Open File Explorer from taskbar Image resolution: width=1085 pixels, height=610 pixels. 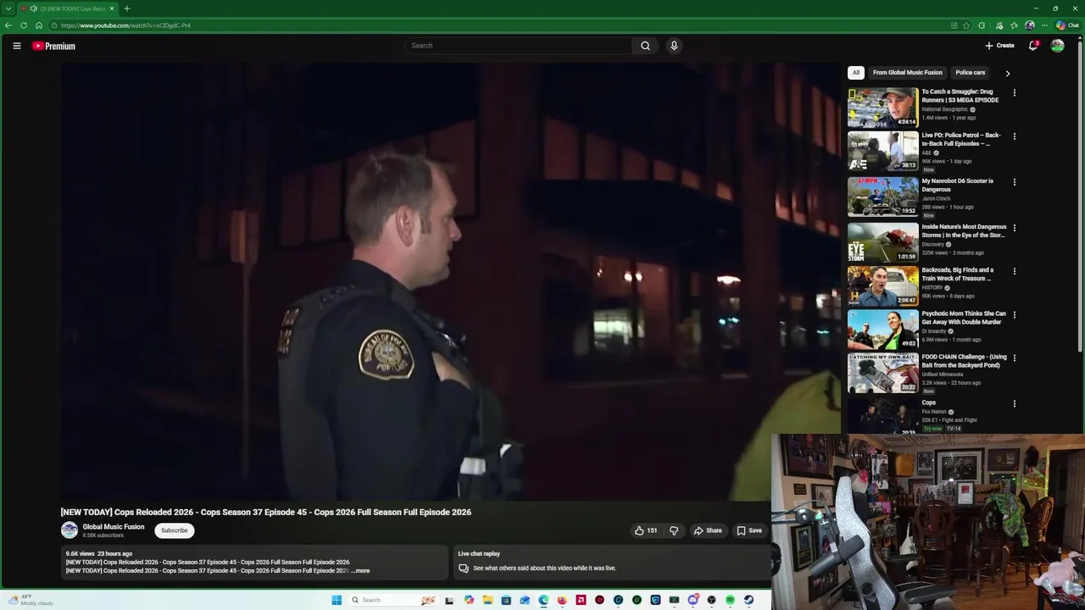[487, 600]
